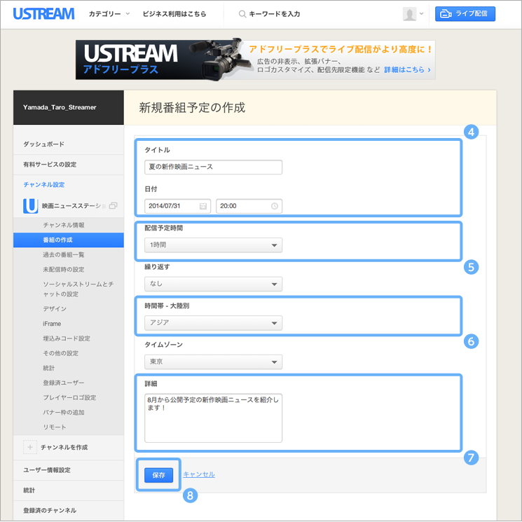522x522 pixels.
Task: Click the clock icon in time field
Action: point(275,206)
